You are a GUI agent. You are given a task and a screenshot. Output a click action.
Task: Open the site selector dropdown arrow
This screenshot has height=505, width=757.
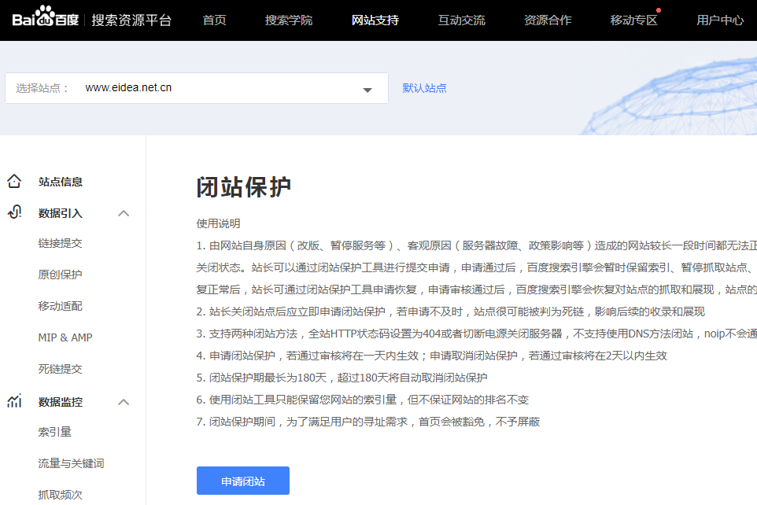[367, 88]
